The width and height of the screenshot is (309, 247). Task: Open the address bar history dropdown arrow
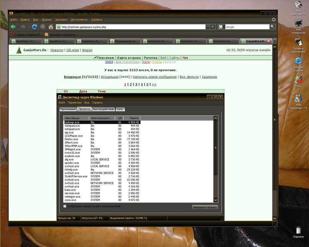click(208, 27)
